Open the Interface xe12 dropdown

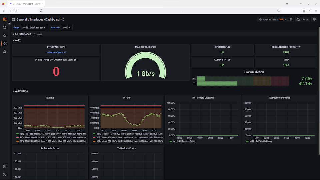[67, 28]
